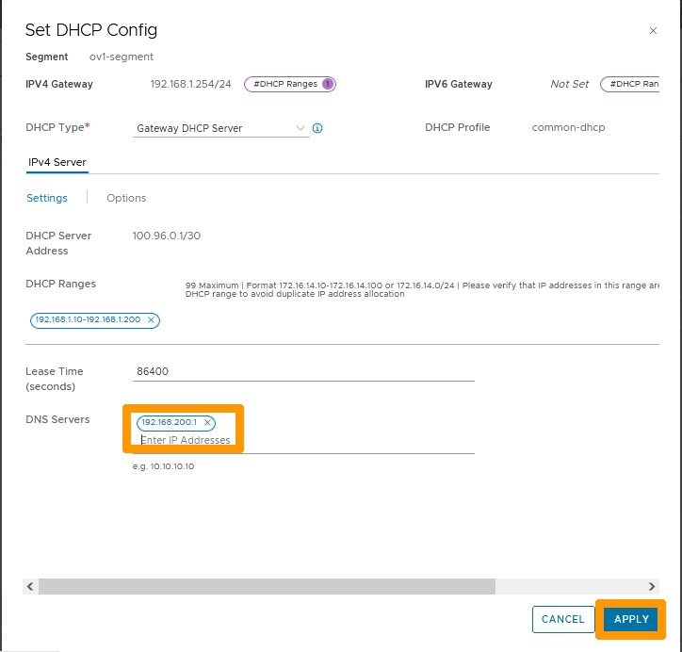The height and width of the screenshot is (652, 682).
Task: Click the Lease Time input field
Action: tap(303, 372)
